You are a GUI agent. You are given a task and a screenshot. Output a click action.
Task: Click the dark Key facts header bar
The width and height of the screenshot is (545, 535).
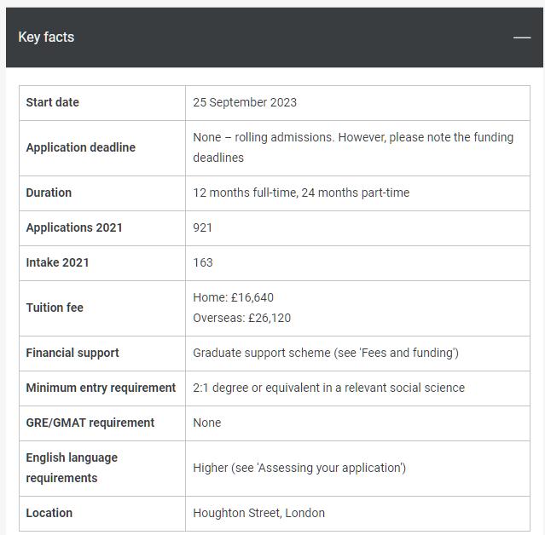(273, 37)
